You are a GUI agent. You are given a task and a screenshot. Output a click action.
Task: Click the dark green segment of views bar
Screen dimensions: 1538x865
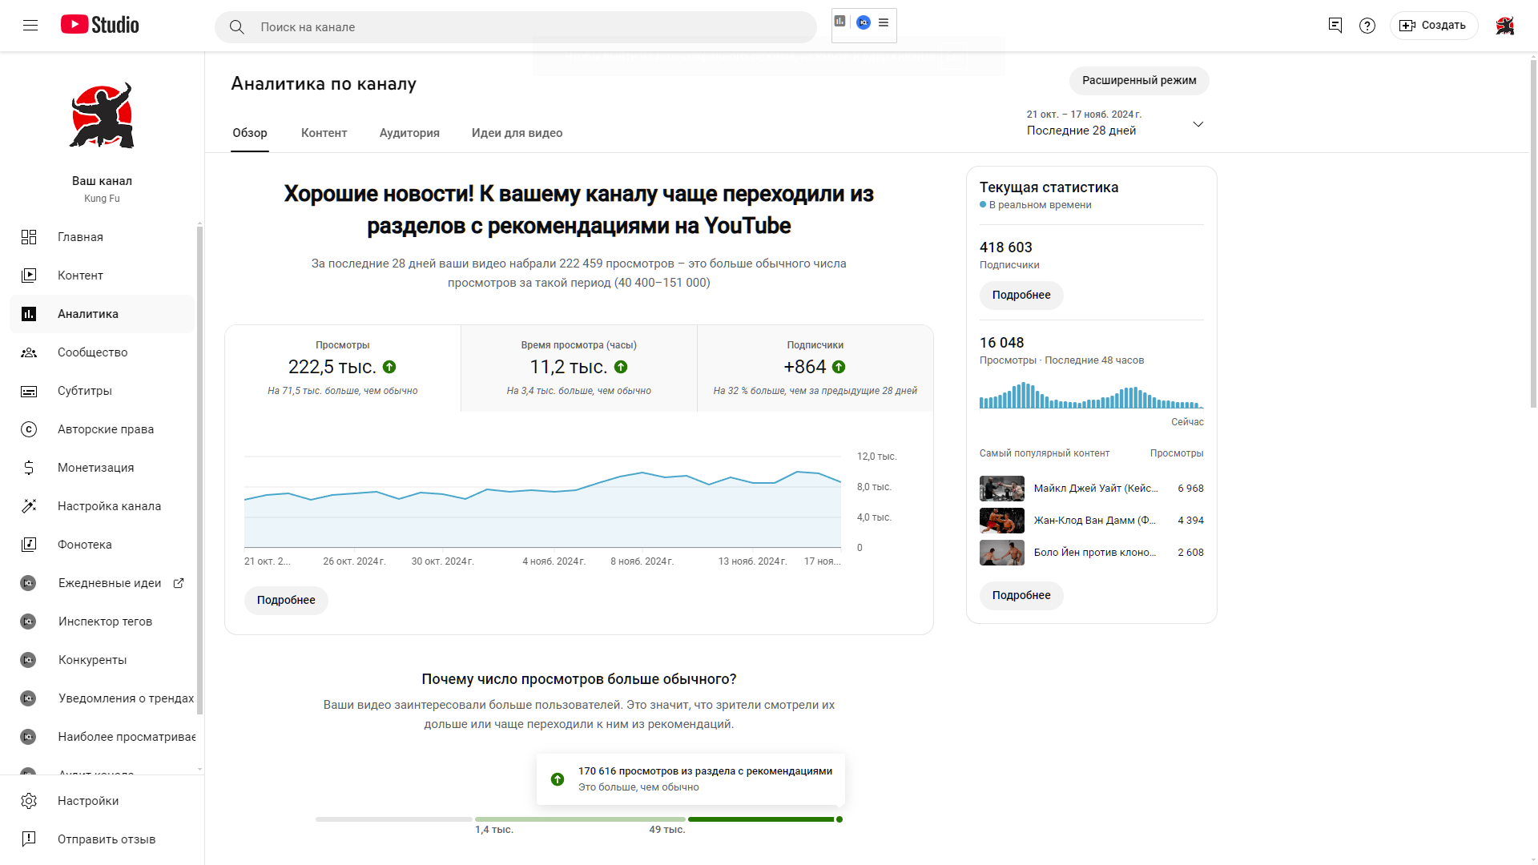tap(761, 819)
